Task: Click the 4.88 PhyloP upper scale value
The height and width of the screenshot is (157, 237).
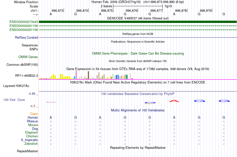Action: click(x=32, y=94)
